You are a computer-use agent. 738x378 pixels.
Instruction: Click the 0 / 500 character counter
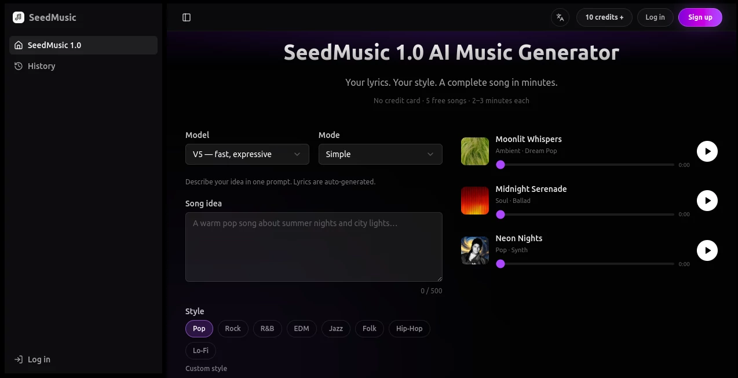(x=432, y=291)
